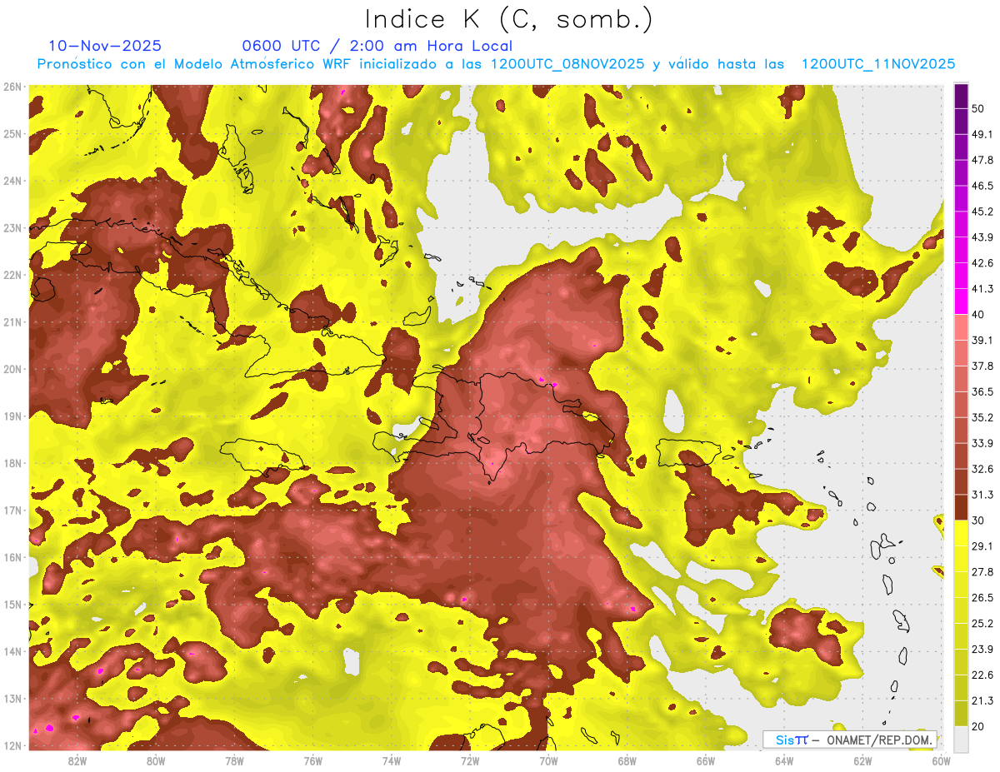Select the 21N latitude label
This screenshot has height=772, width=1000.
click(12, 321)
